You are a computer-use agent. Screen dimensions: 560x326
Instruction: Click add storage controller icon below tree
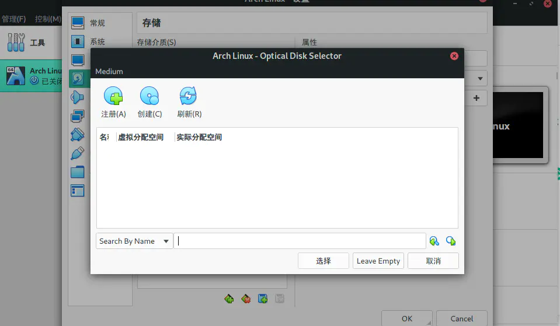(229, 299)
